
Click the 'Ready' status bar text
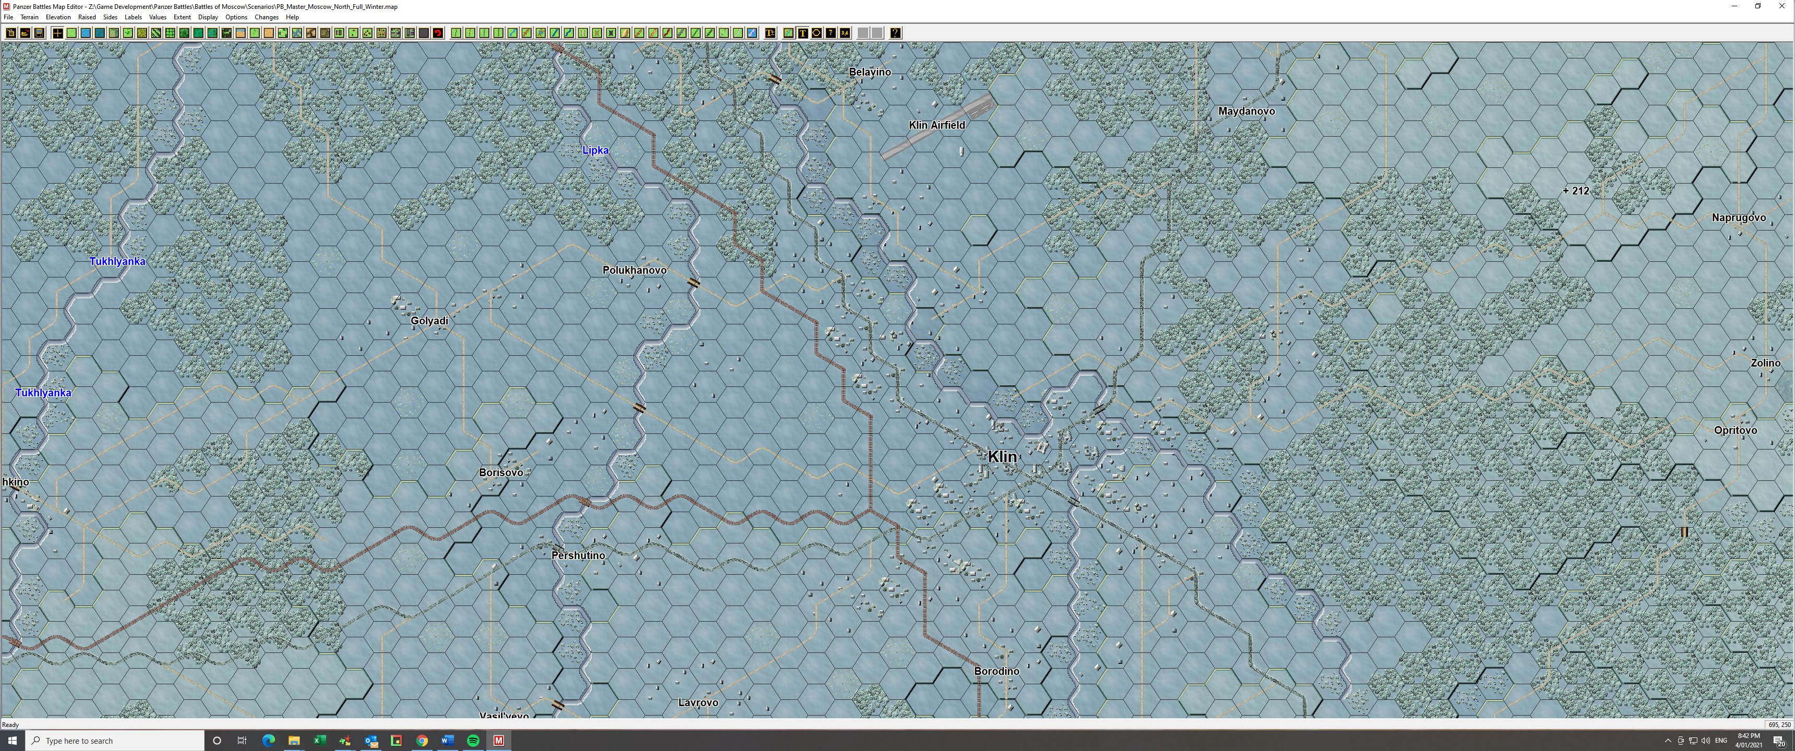[x=10, y=724]
